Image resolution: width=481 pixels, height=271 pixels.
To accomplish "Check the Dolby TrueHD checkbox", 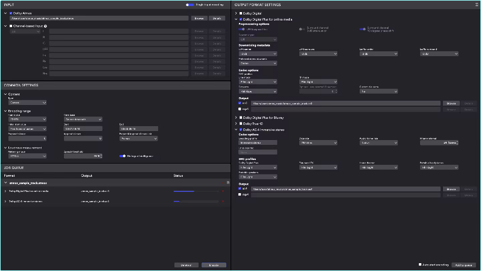I will [x=241, y=124].
